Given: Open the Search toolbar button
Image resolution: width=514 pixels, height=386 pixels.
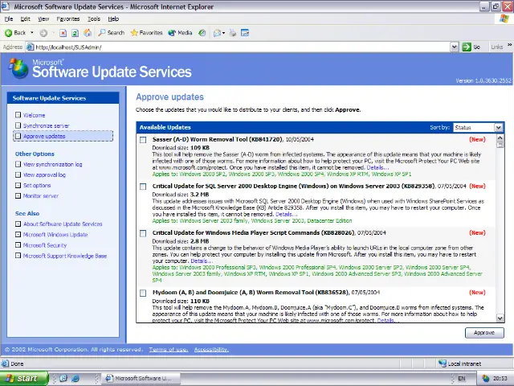Looking at the screenshot, I should pos(112,33).
